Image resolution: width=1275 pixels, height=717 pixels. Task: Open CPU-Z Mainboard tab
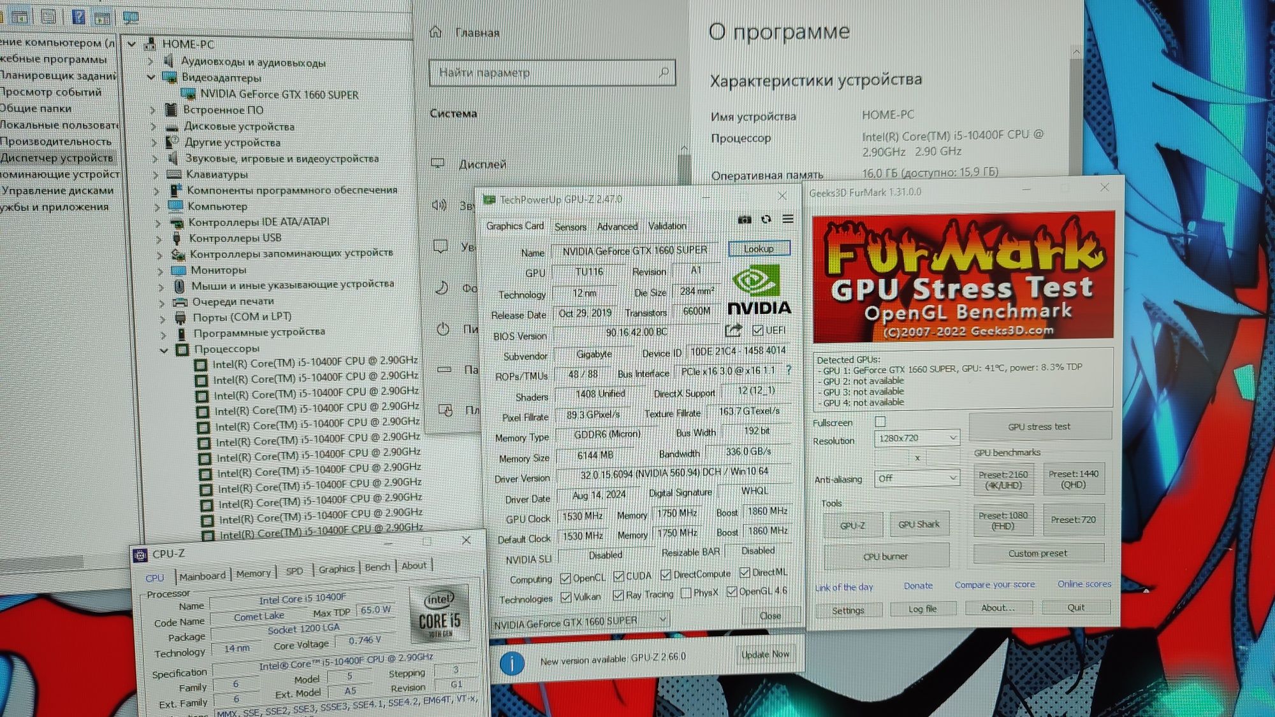[202, 576]
